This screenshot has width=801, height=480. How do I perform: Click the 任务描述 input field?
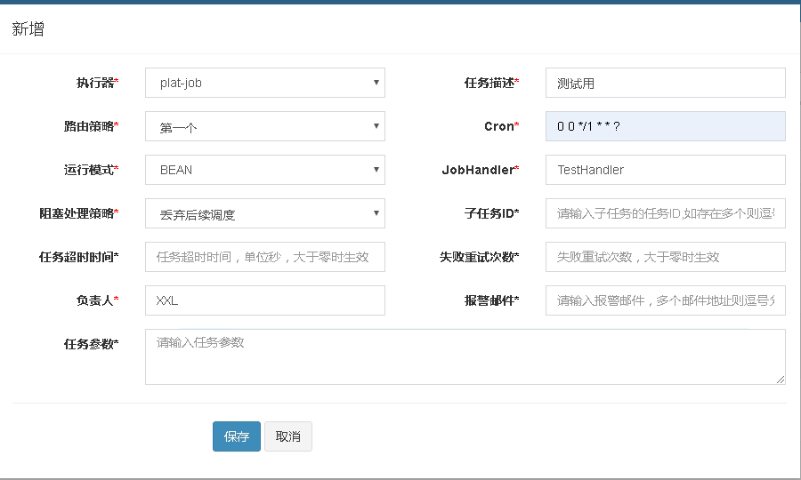click(665, 83)
